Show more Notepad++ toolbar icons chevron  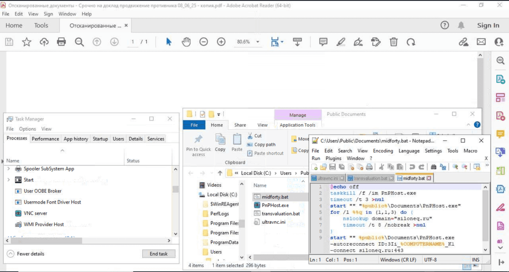pos(487,166)
